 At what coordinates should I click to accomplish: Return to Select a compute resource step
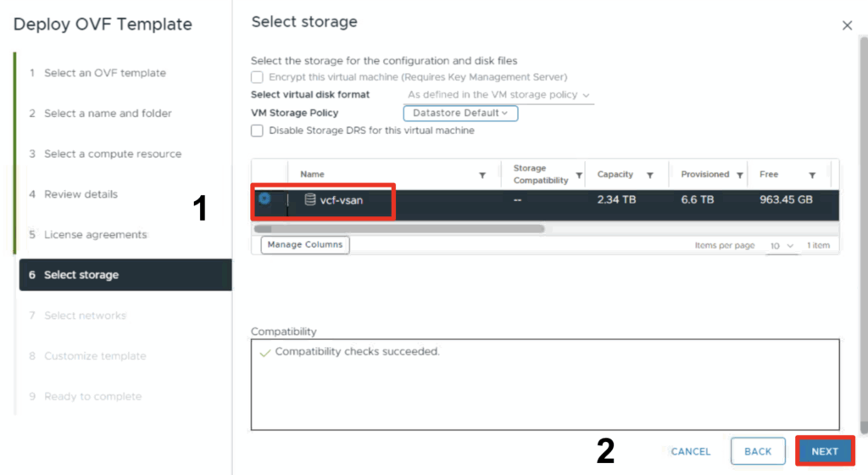point(112,154)
